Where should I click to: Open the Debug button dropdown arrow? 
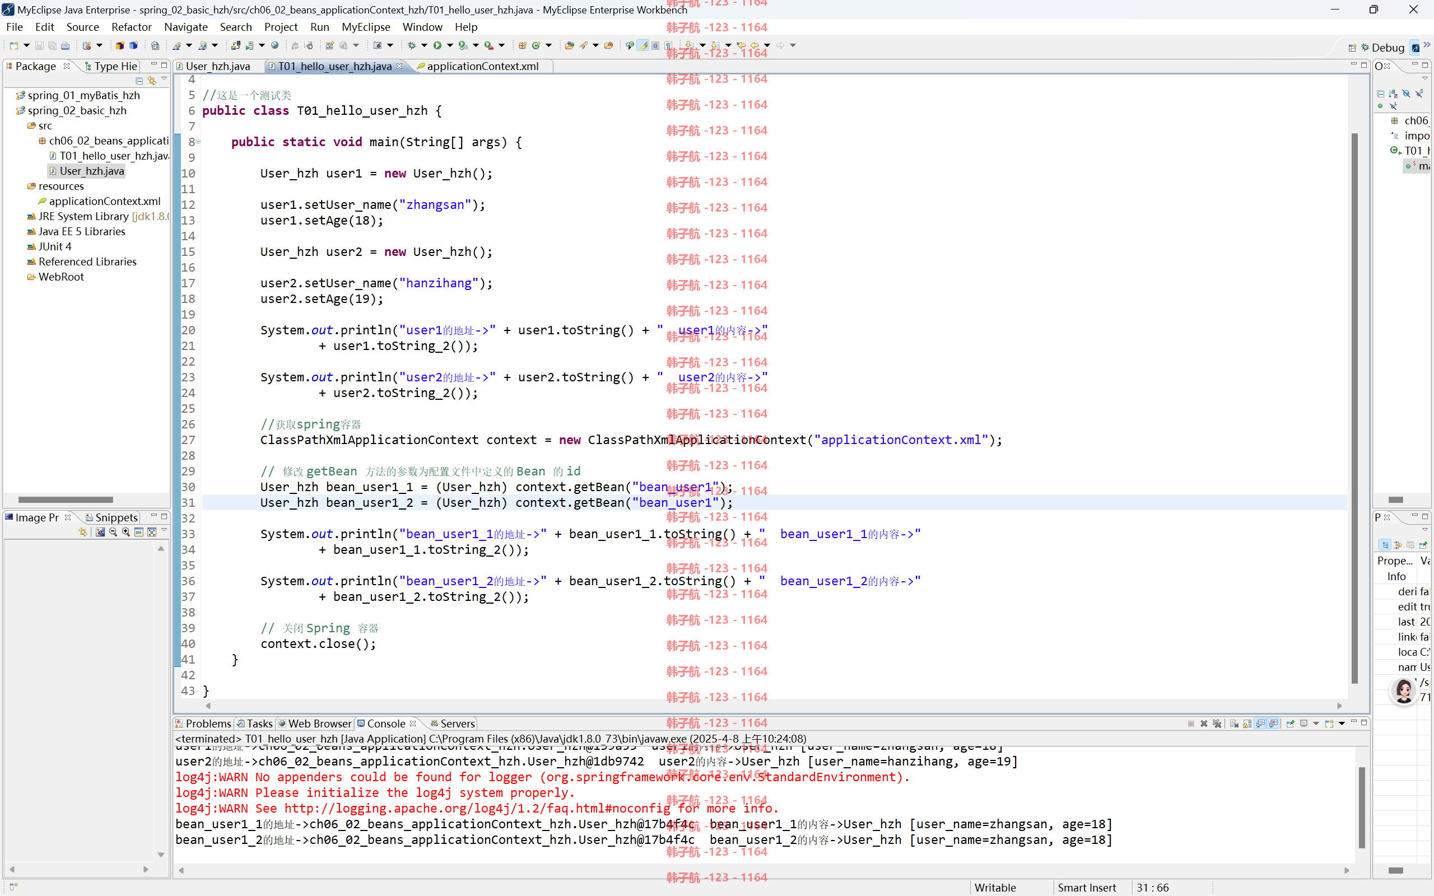424,45
